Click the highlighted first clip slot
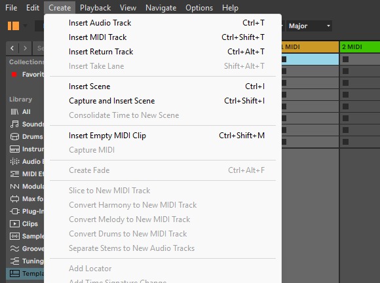Image resolution: width=380 pixels, height=283 pixels. (310, 60)
